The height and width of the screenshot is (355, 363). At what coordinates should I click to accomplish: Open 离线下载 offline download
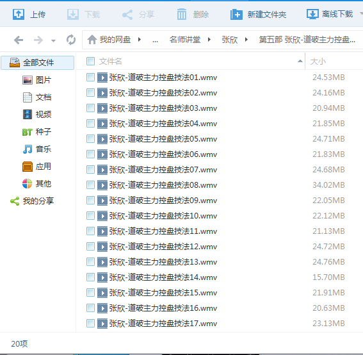(x=330, y=14)
